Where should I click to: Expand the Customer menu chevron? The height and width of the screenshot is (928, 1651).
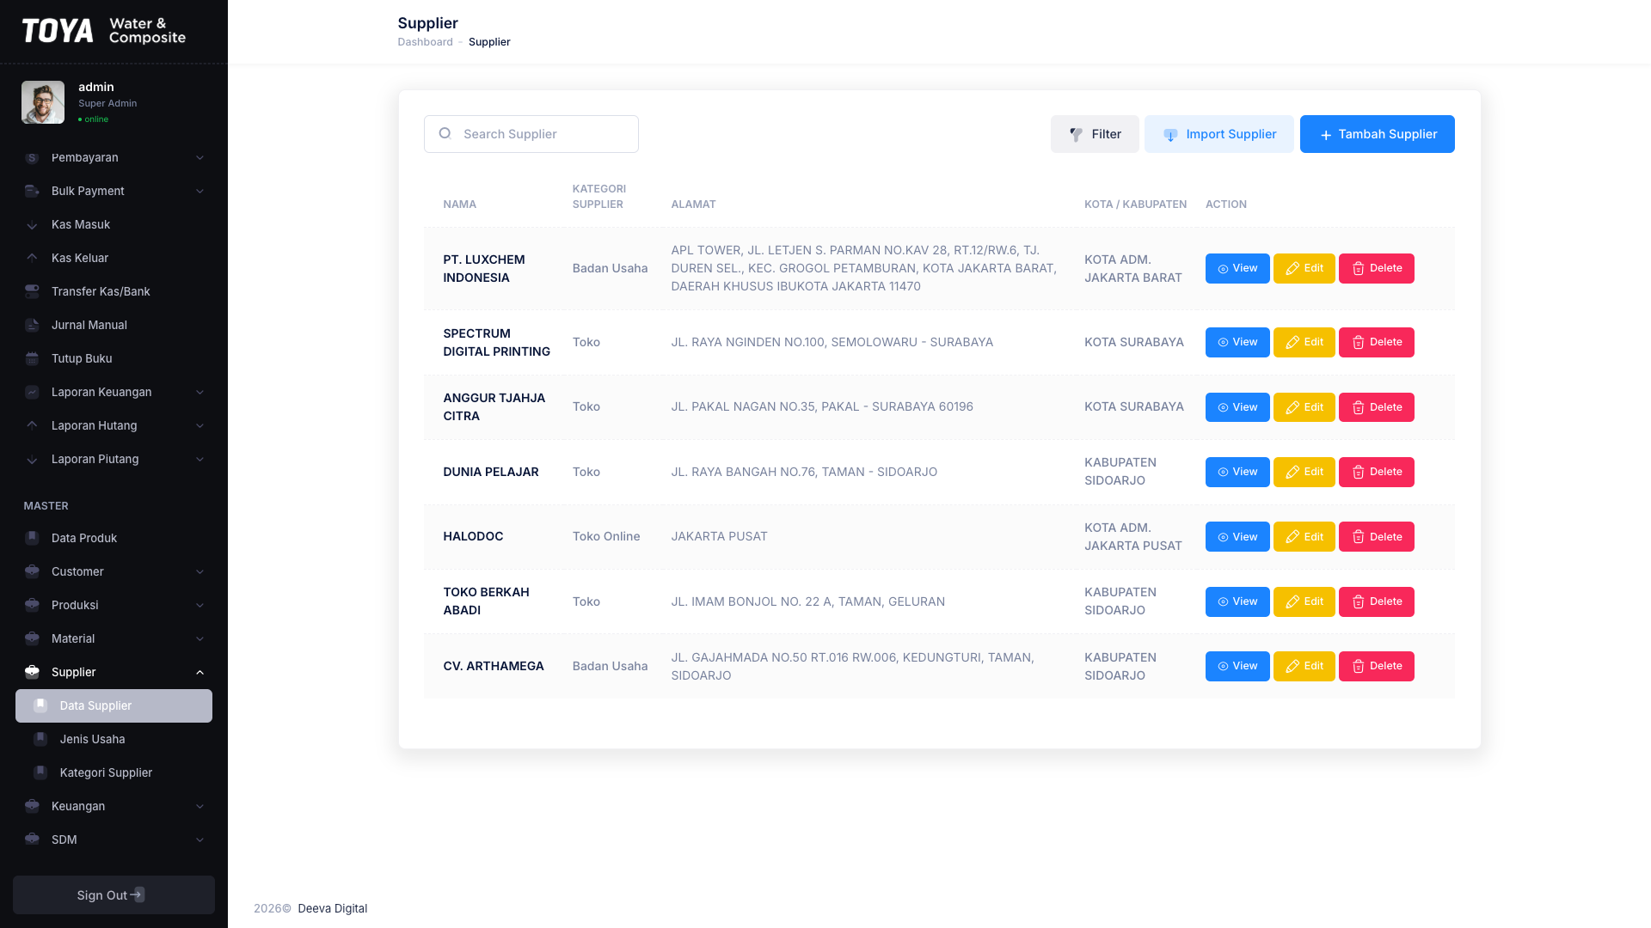pyautogui.click(x=199, y=571)
